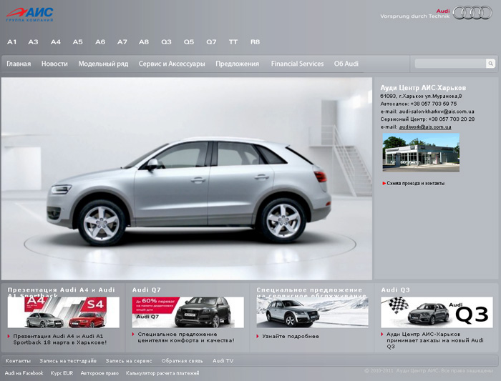Screen dimensions: 501x381
Task: Open Запись на сервис footer link
Action: point(129,361)
